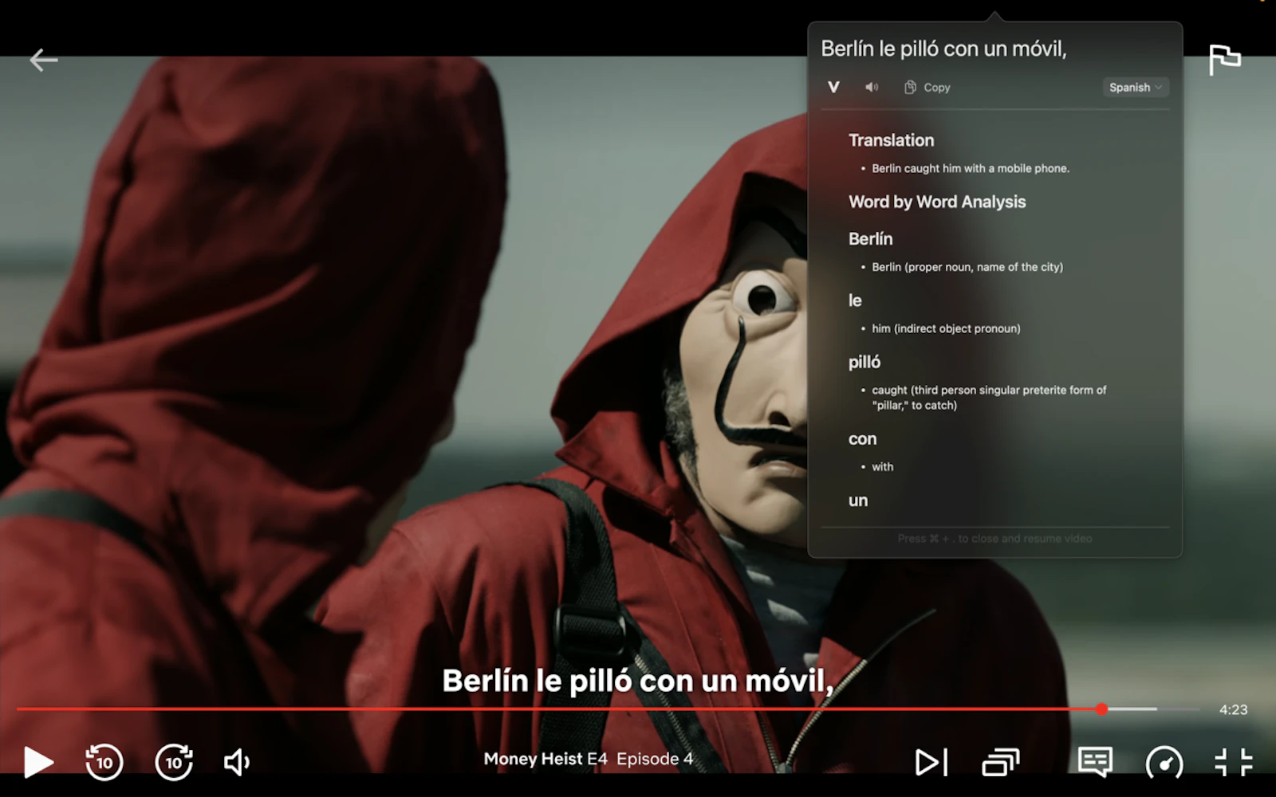Click the 4:23 remaining time label
The image size is (1276, 797).
click(x=1233, y=709)
